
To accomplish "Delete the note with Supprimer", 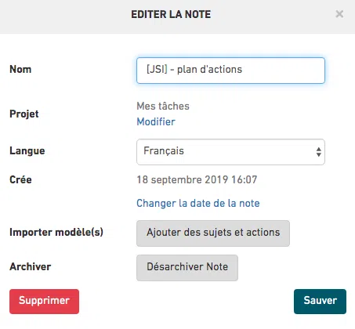I will point(44,302).
